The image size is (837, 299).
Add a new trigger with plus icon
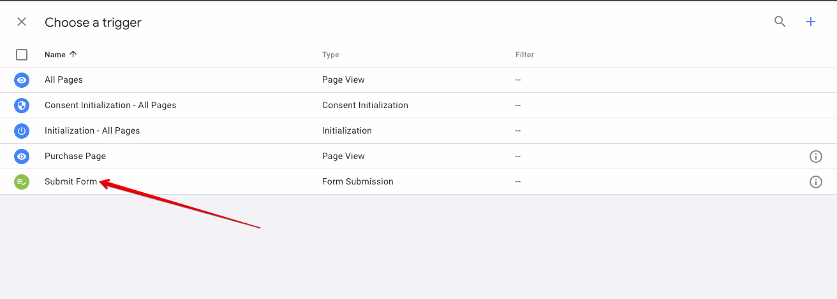pyautogui.click(x=811, y=22)
